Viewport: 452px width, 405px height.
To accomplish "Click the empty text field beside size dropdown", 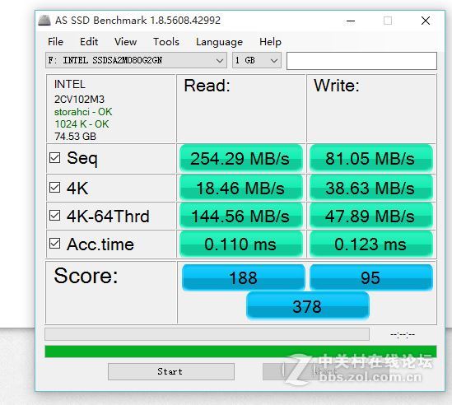I will 361,61.
